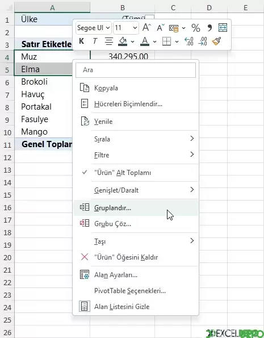Apply Comma Style formatting

(x=209, y=28)
